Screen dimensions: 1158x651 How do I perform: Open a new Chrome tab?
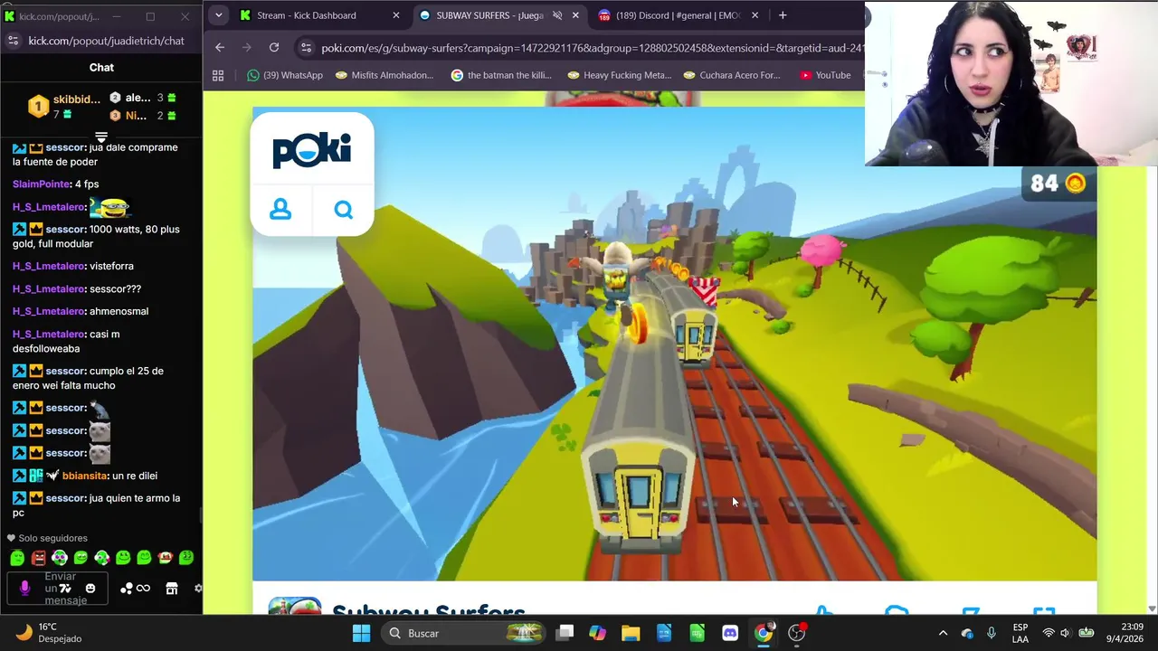783,15
